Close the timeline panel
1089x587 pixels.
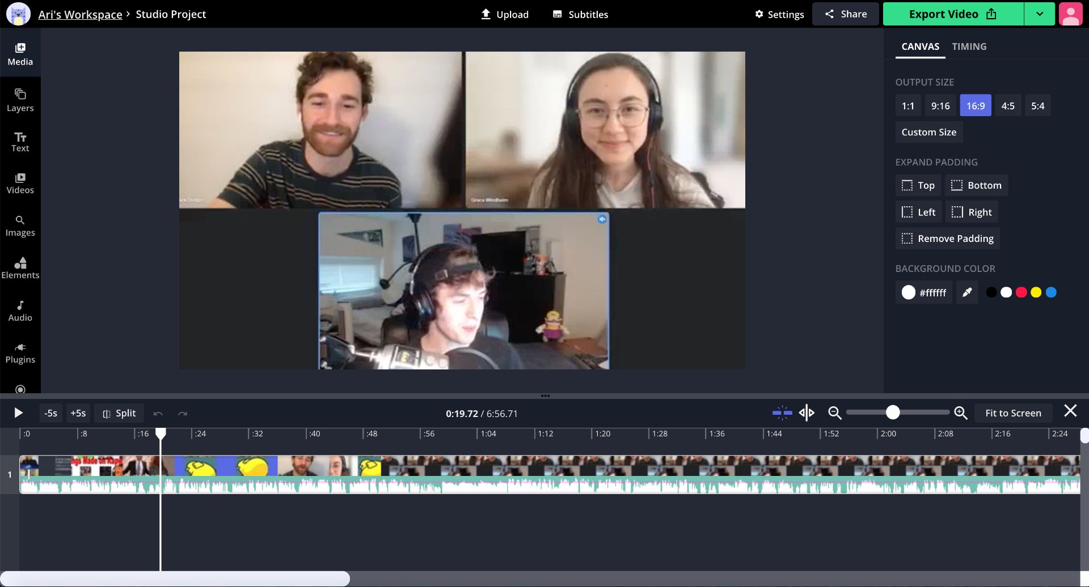(x=1070, y=411)
